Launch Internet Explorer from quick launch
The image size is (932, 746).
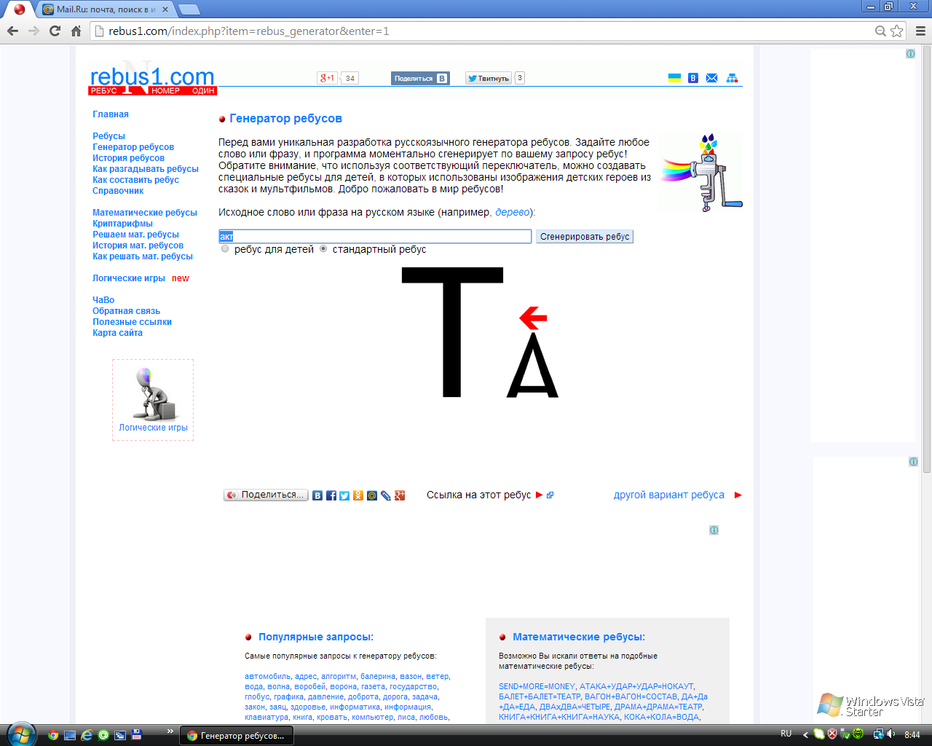pyautogui.click(x=87, y=735)
